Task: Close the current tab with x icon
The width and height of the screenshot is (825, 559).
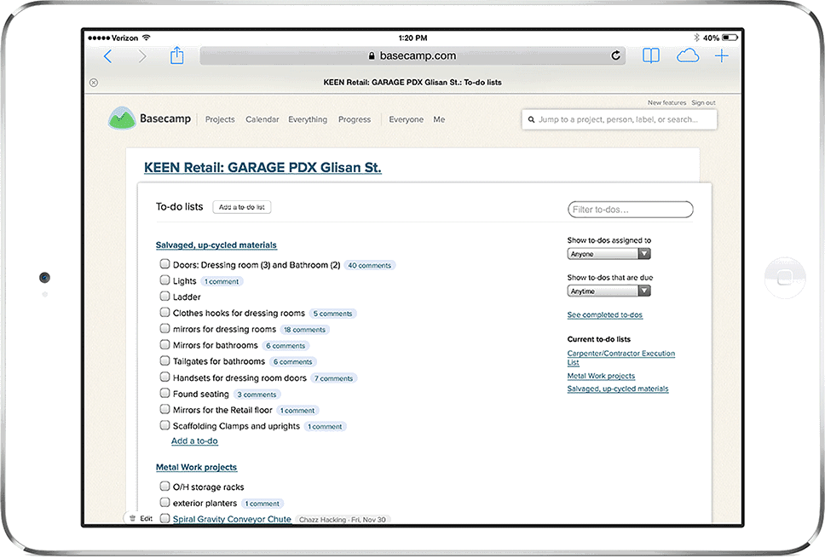Action: coord(94,83)
